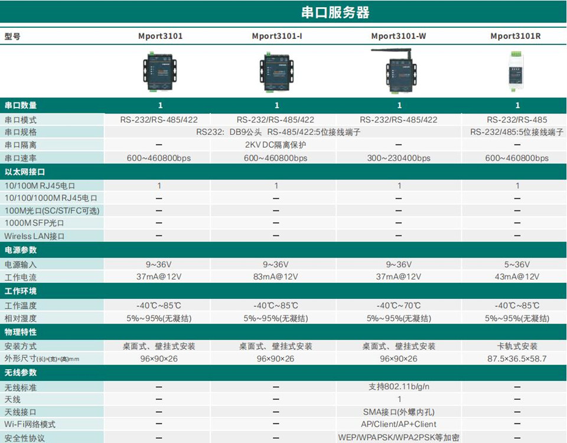
Task: Click the 安装方式 row label
Action: (21, 346)
